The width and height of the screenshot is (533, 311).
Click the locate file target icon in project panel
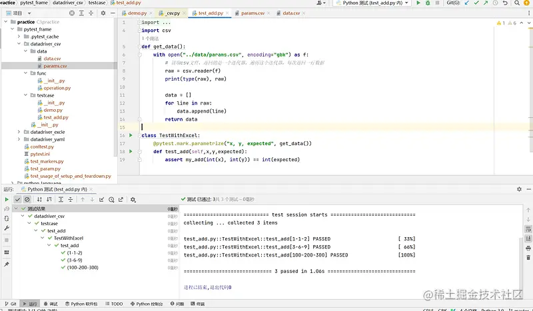[72, 13]
